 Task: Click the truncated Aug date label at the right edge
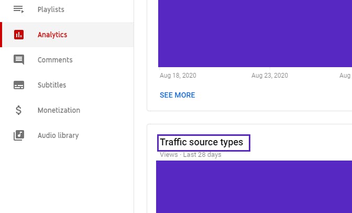tap(346, 76)
